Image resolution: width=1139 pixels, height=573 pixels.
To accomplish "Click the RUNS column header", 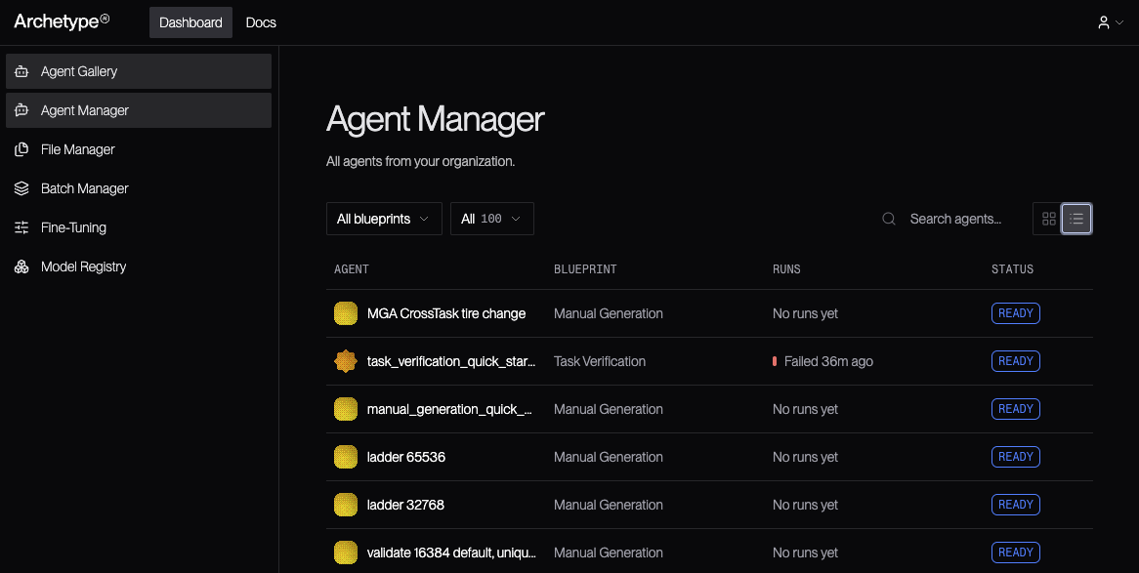I will tap(786, 268).
